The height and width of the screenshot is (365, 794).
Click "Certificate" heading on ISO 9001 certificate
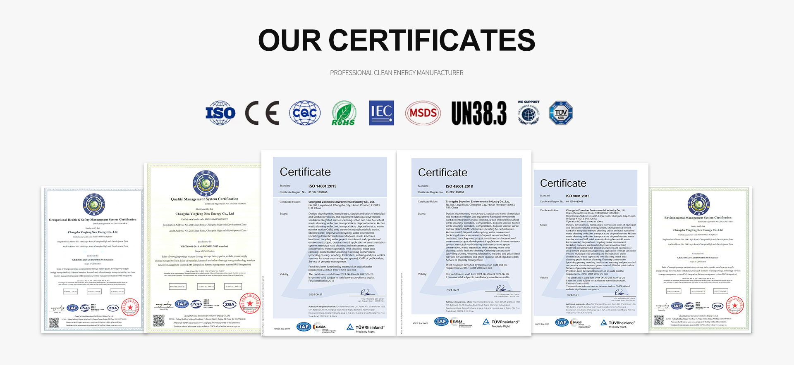(563, 183)
